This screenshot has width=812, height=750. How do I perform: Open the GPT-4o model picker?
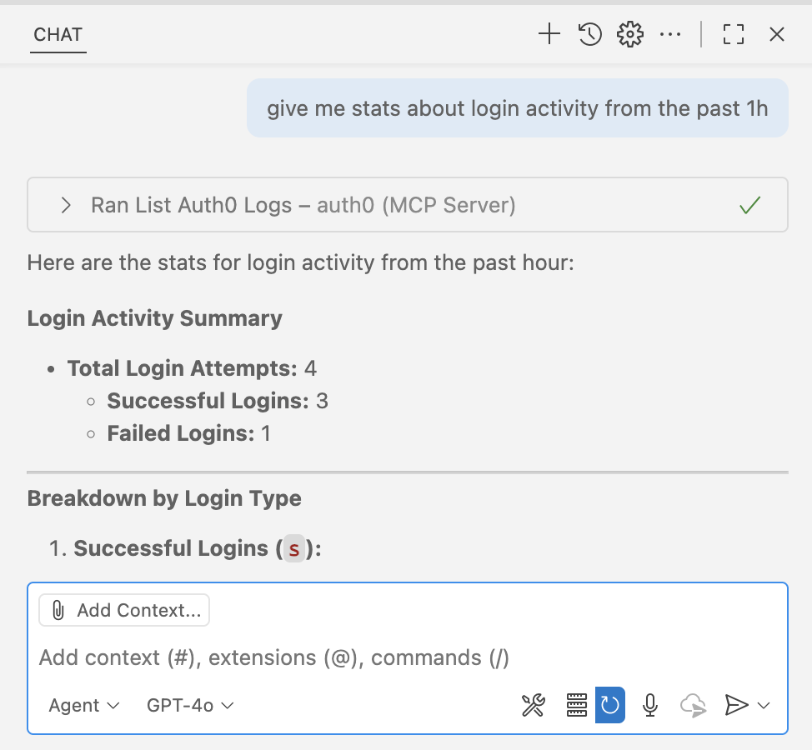click(x=190, y=706)
